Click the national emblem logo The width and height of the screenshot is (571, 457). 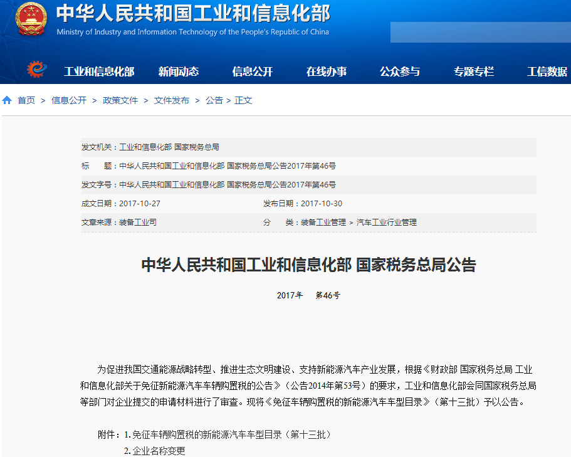pos(30,19)
